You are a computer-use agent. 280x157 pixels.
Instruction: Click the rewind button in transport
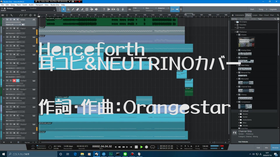[119, 147]
